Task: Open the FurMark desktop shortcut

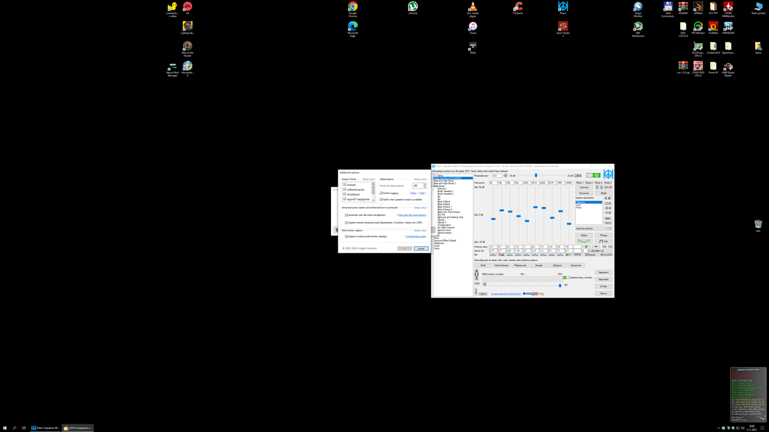Action: pyautogui.click(x=713, y=28)
